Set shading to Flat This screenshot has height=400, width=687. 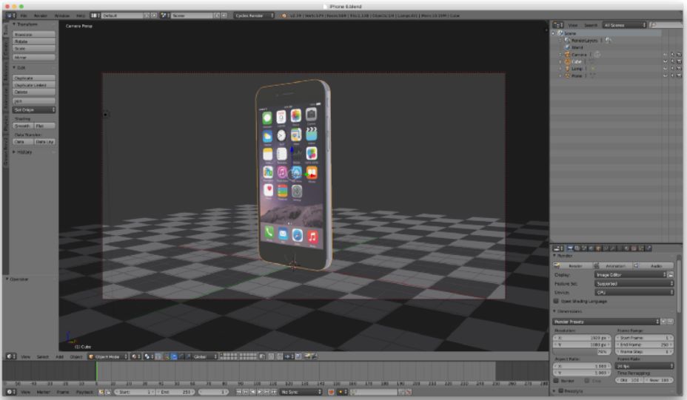(45, 126)
